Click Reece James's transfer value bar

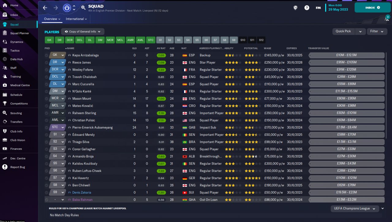[346, 62]
